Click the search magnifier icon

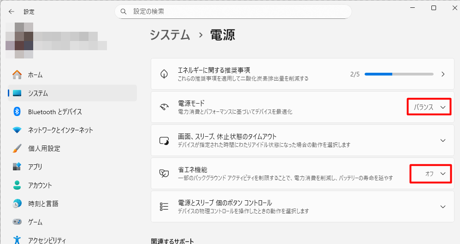click(124, 12)
